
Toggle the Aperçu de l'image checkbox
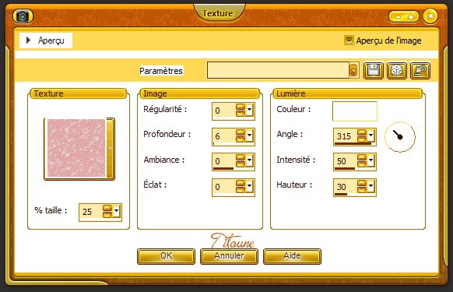[x=349, y=40]
